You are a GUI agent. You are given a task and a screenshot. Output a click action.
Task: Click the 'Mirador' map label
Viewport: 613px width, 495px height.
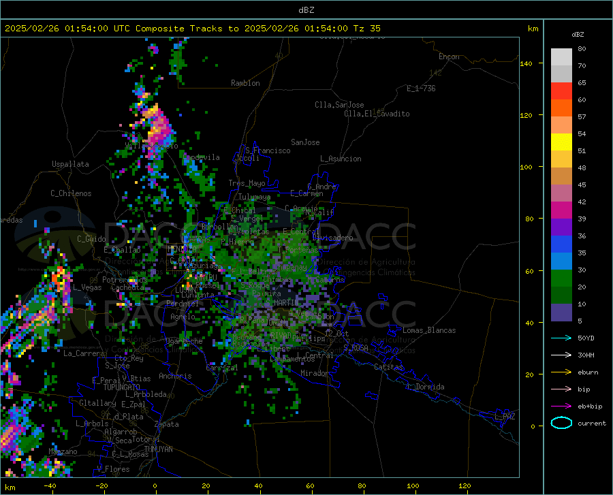click(x=315, y=373)
